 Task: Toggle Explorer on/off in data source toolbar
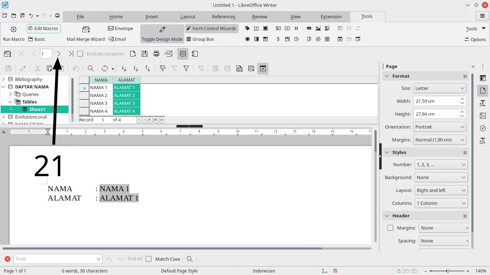pyautogui.click(x=263, y=68)
